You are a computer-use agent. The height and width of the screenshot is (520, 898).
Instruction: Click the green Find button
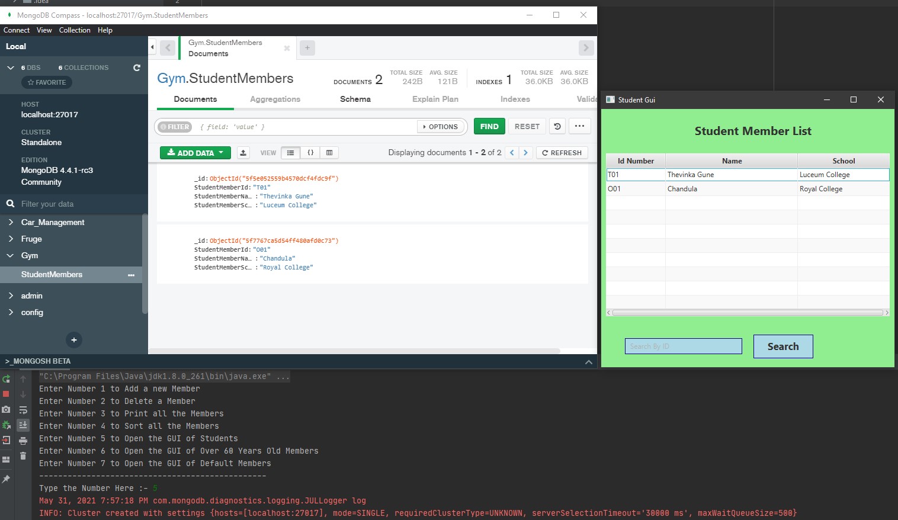click(489, 126)
